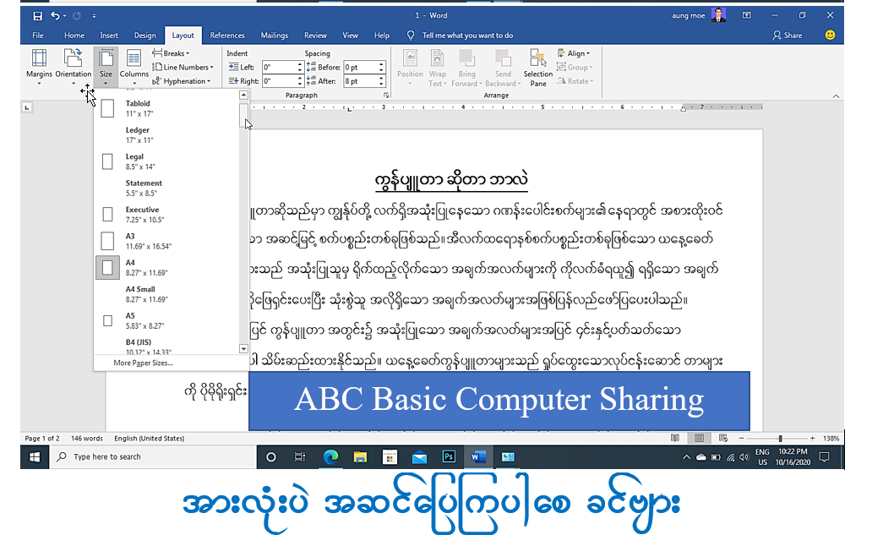
Task: Switch to the Review tab
Action: click(x=315, y=35)
